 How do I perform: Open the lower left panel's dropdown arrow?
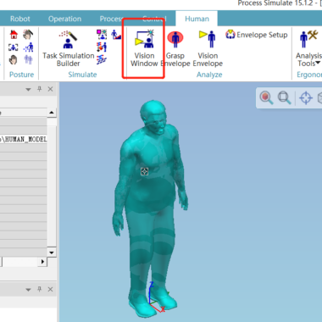(x=28, y=290)
